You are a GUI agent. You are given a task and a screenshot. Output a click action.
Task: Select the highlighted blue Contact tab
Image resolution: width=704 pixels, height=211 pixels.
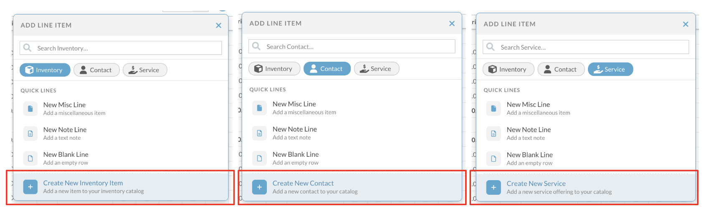click(327, 69)
